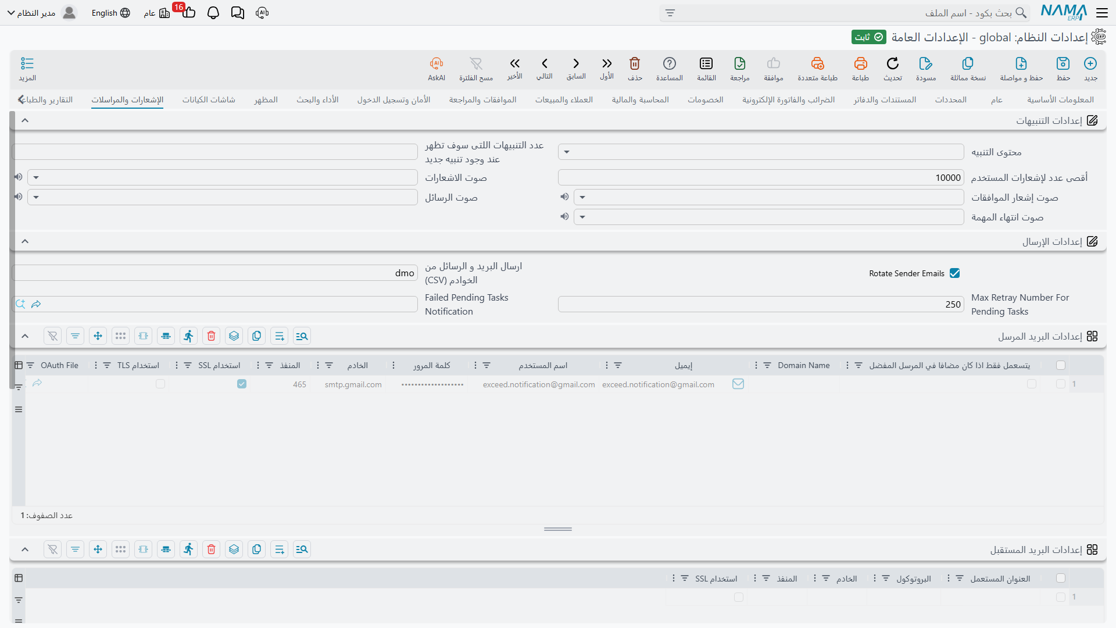Image resolution: width=1116 pixels, height=628 pixels.
Task: Switch to المحاسبة والمالية tab
Action: [640, 100]
